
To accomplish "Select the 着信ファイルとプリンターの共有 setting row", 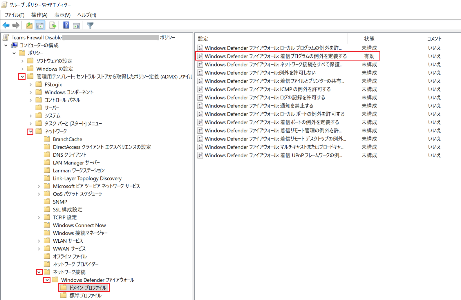I will click(274, 81).
